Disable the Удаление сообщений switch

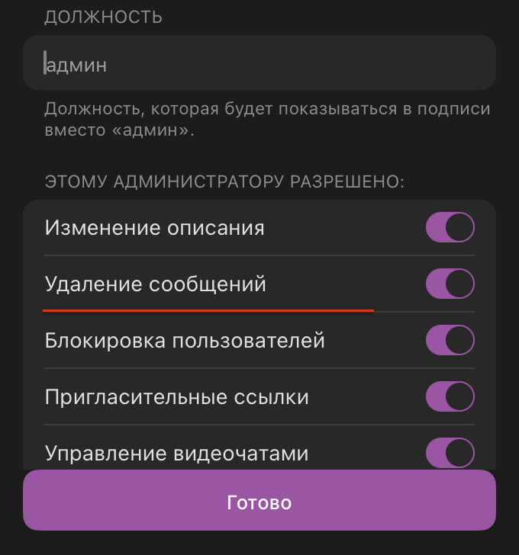450,284
